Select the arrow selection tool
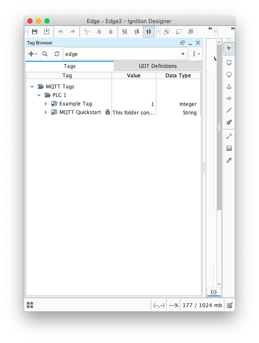 (229, 49)
